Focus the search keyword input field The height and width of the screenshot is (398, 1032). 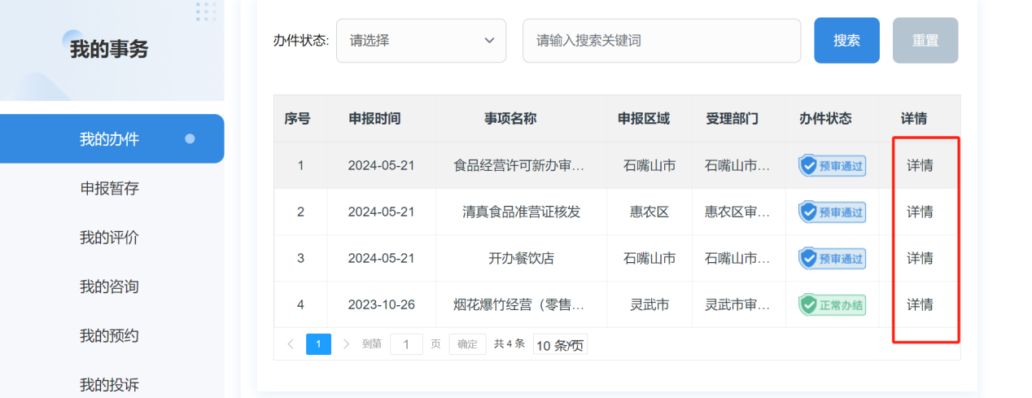coord(661,41)
